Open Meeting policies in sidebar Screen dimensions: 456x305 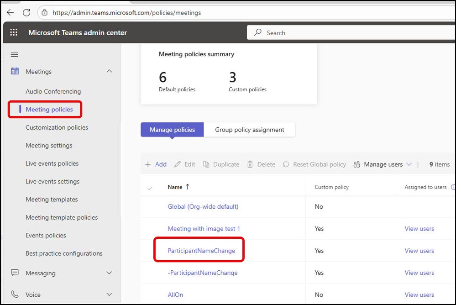(49, 110)
